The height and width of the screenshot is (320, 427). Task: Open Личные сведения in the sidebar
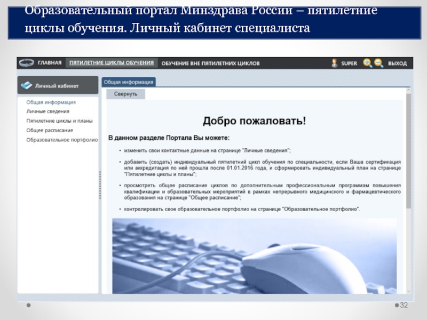[x=48, y=111]
